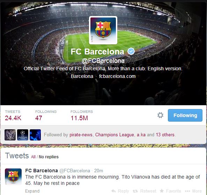Click the Champions League follower avatar
This screenshot has height=195, width=207.
point(23,135)
